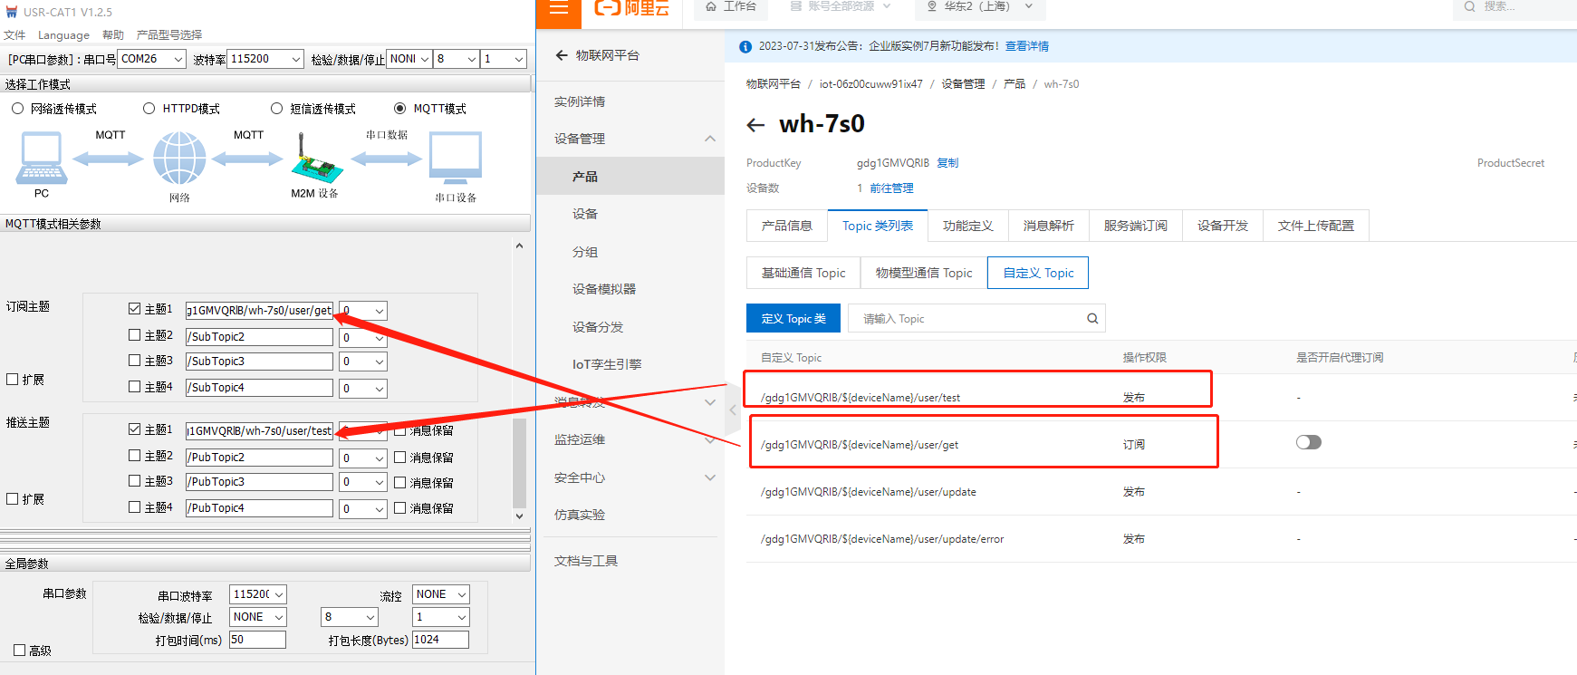Click the PC computer icon in MQTT diagram
The height and width of the screenshot is (675, 1577).
(x=41, y=159)
